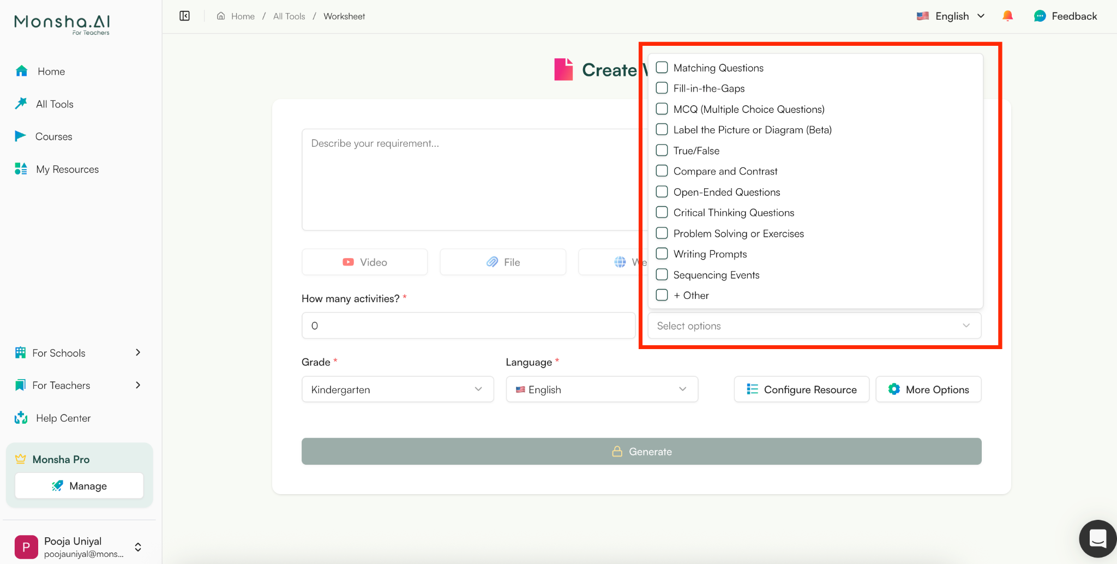This screenshot has height=564, width=1117.
Task: Click the Courses flag icon
Action: (x=20, y=136)
